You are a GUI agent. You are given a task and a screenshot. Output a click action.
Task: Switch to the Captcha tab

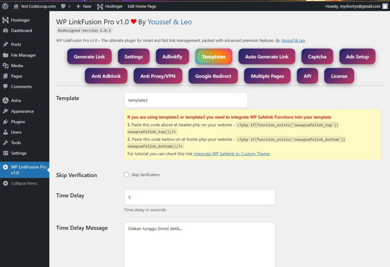click(x=317, y=56)
